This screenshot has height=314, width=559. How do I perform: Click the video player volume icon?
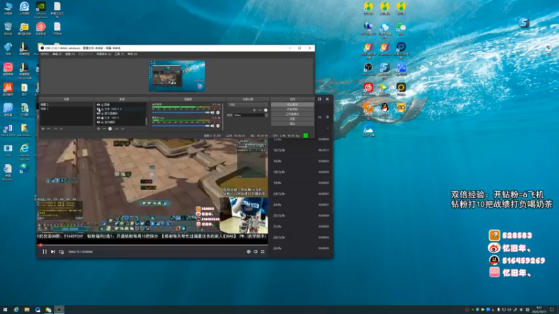256,252
